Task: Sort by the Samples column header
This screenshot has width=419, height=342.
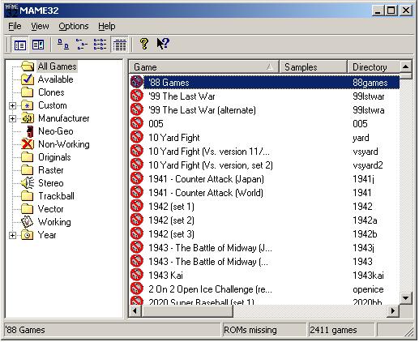Action: coord(313,67)
